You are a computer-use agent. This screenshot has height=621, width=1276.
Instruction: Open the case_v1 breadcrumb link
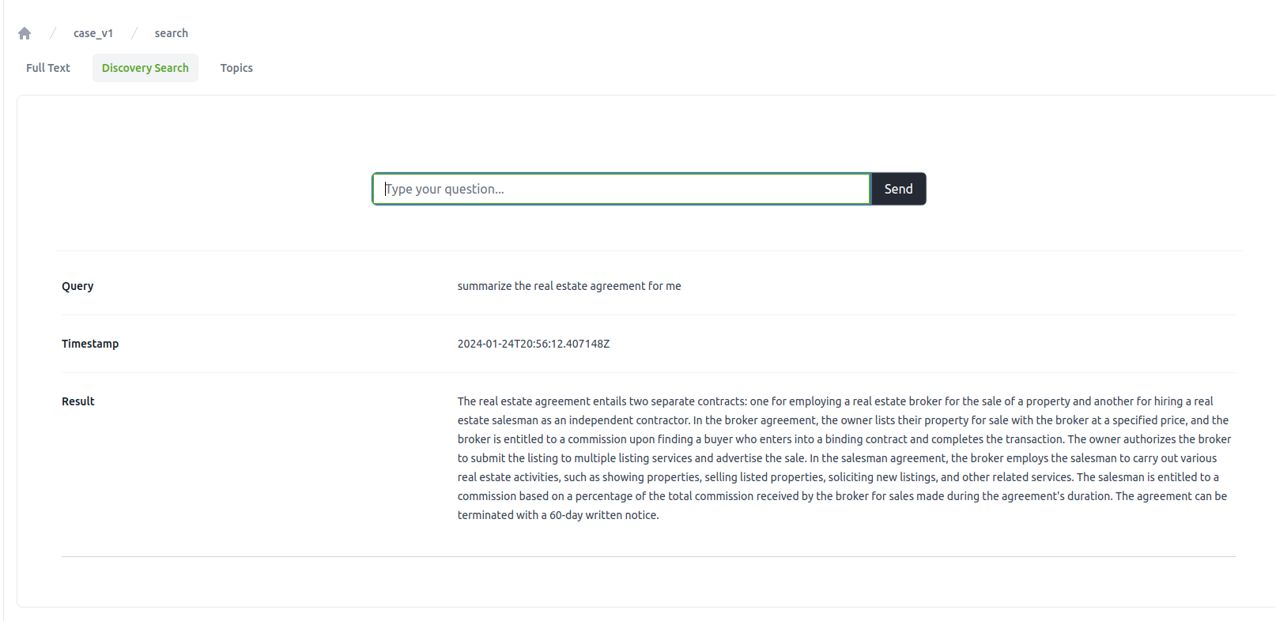coord(93,33)
